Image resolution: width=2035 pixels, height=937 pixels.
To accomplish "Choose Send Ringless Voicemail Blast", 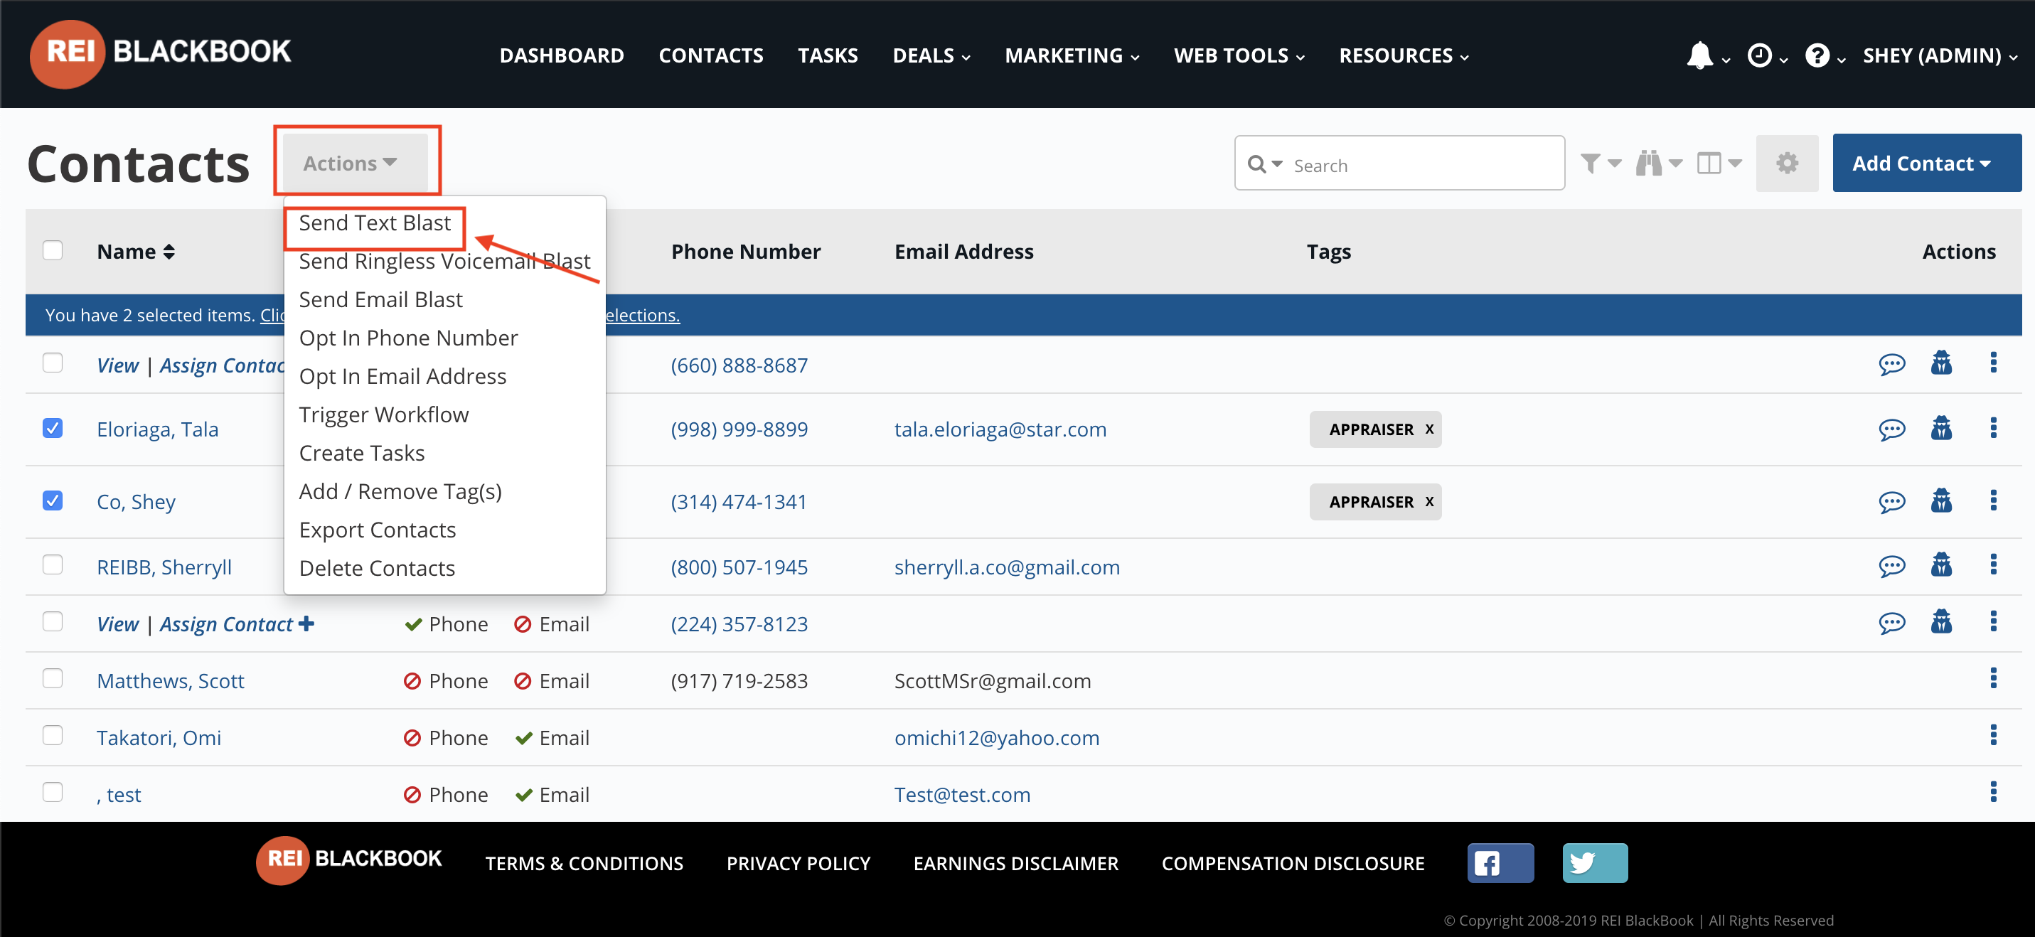I will pyautogui.click(x=444, y=261).
